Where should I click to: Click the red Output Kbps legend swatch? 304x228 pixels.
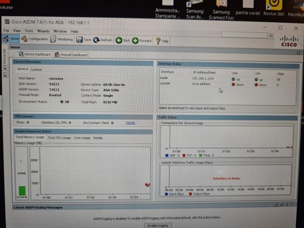pos(190,194)
